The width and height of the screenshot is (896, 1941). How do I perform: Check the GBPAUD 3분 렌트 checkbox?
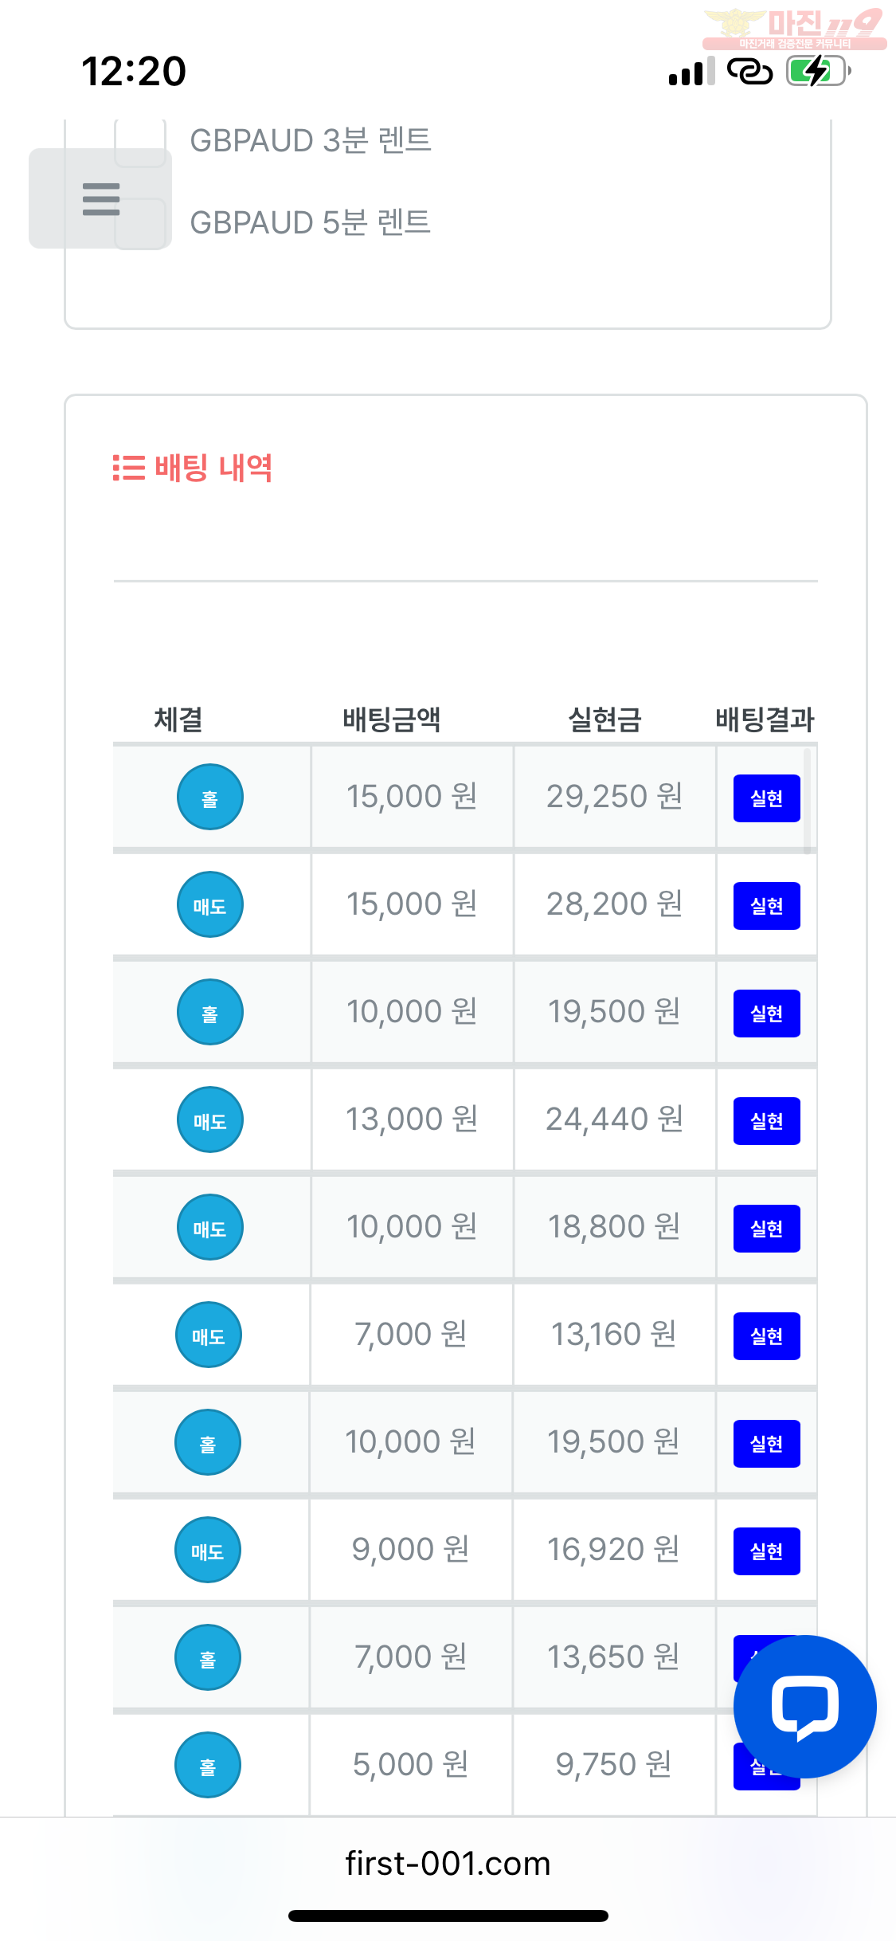[x=141, y=141]
